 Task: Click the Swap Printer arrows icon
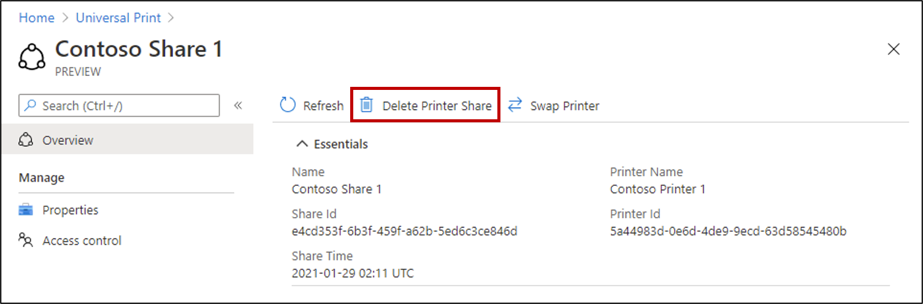(x=515, y=105)
